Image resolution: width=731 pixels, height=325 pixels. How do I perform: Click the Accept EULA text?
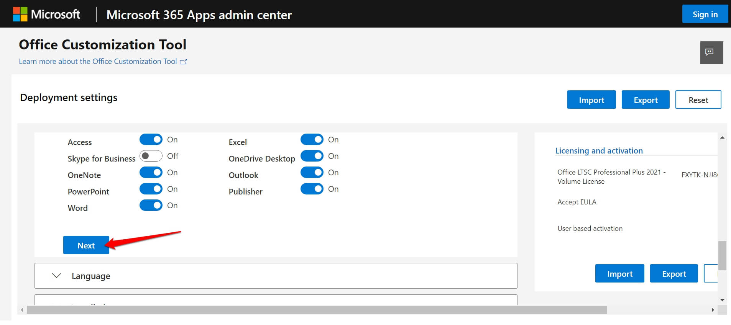point(577,202)
